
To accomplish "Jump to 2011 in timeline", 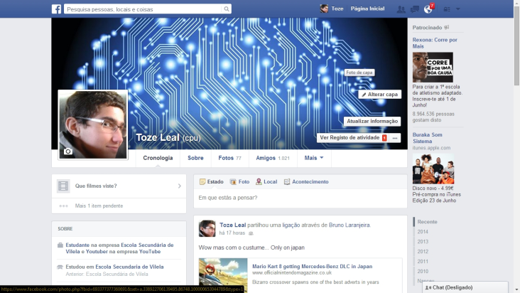I will pyautogui.click(x=423, y=262).
